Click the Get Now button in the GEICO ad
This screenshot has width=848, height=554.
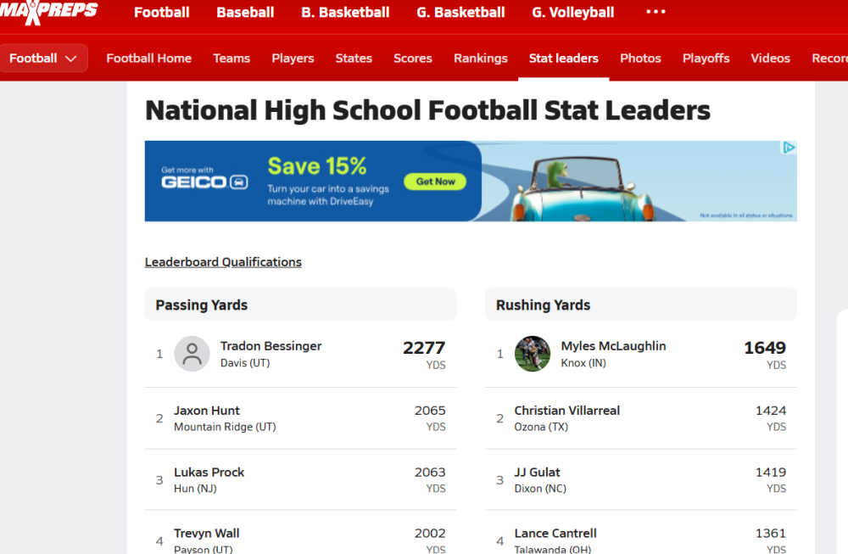tap(435, 182)
